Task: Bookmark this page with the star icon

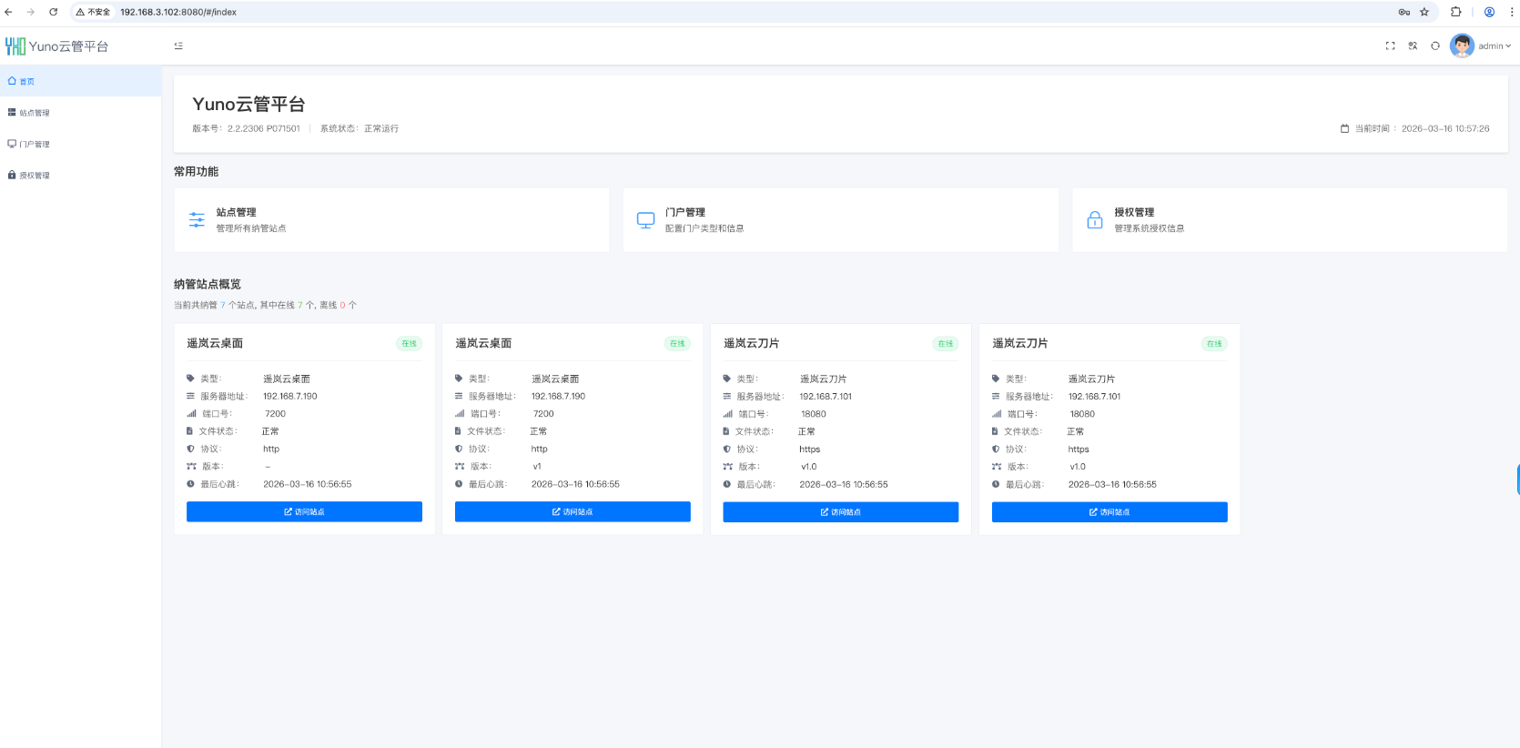Action: pyautogui.click(x=1424, y=12)
